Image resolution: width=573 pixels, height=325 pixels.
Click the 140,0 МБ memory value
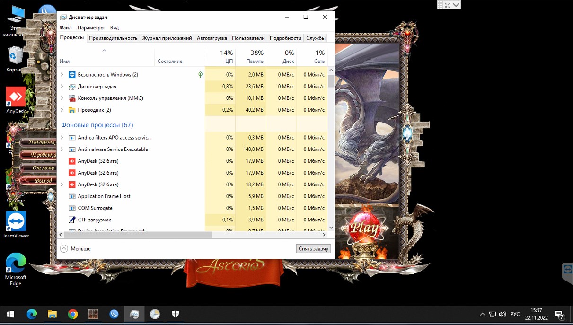point(254,149)
